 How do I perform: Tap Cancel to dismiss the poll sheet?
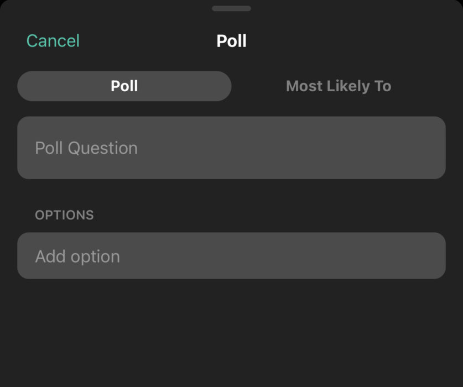pos(53,40)
